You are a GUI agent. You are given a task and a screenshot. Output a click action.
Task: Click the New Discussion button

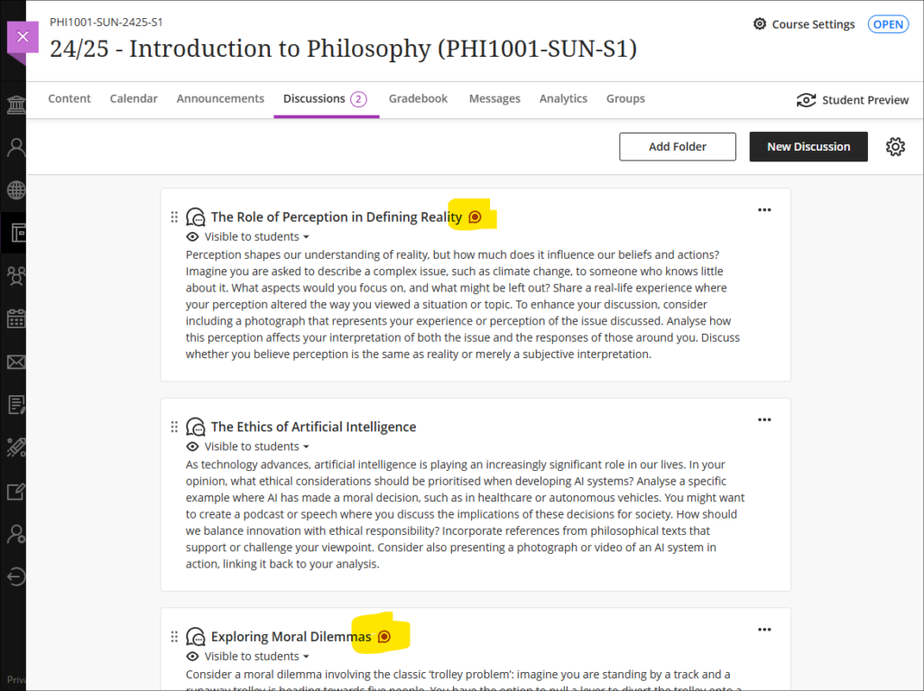[x=808, y=147]
